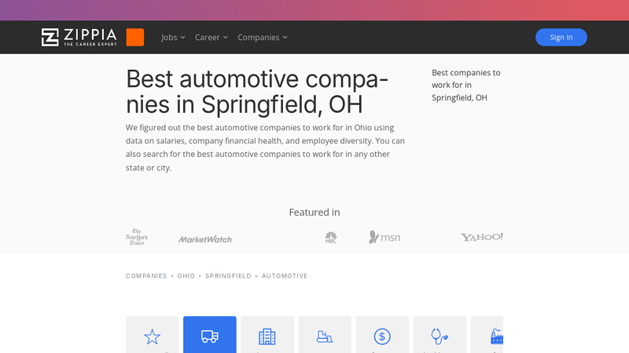Open the Companies dropdown
The height and width of the screenshot is (353, 629).
point(263,37)
